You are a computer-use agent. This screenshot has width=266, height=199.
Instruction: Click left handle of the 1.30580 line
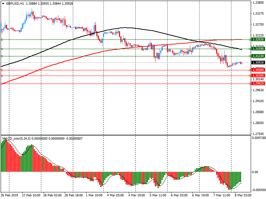(2, 70)
